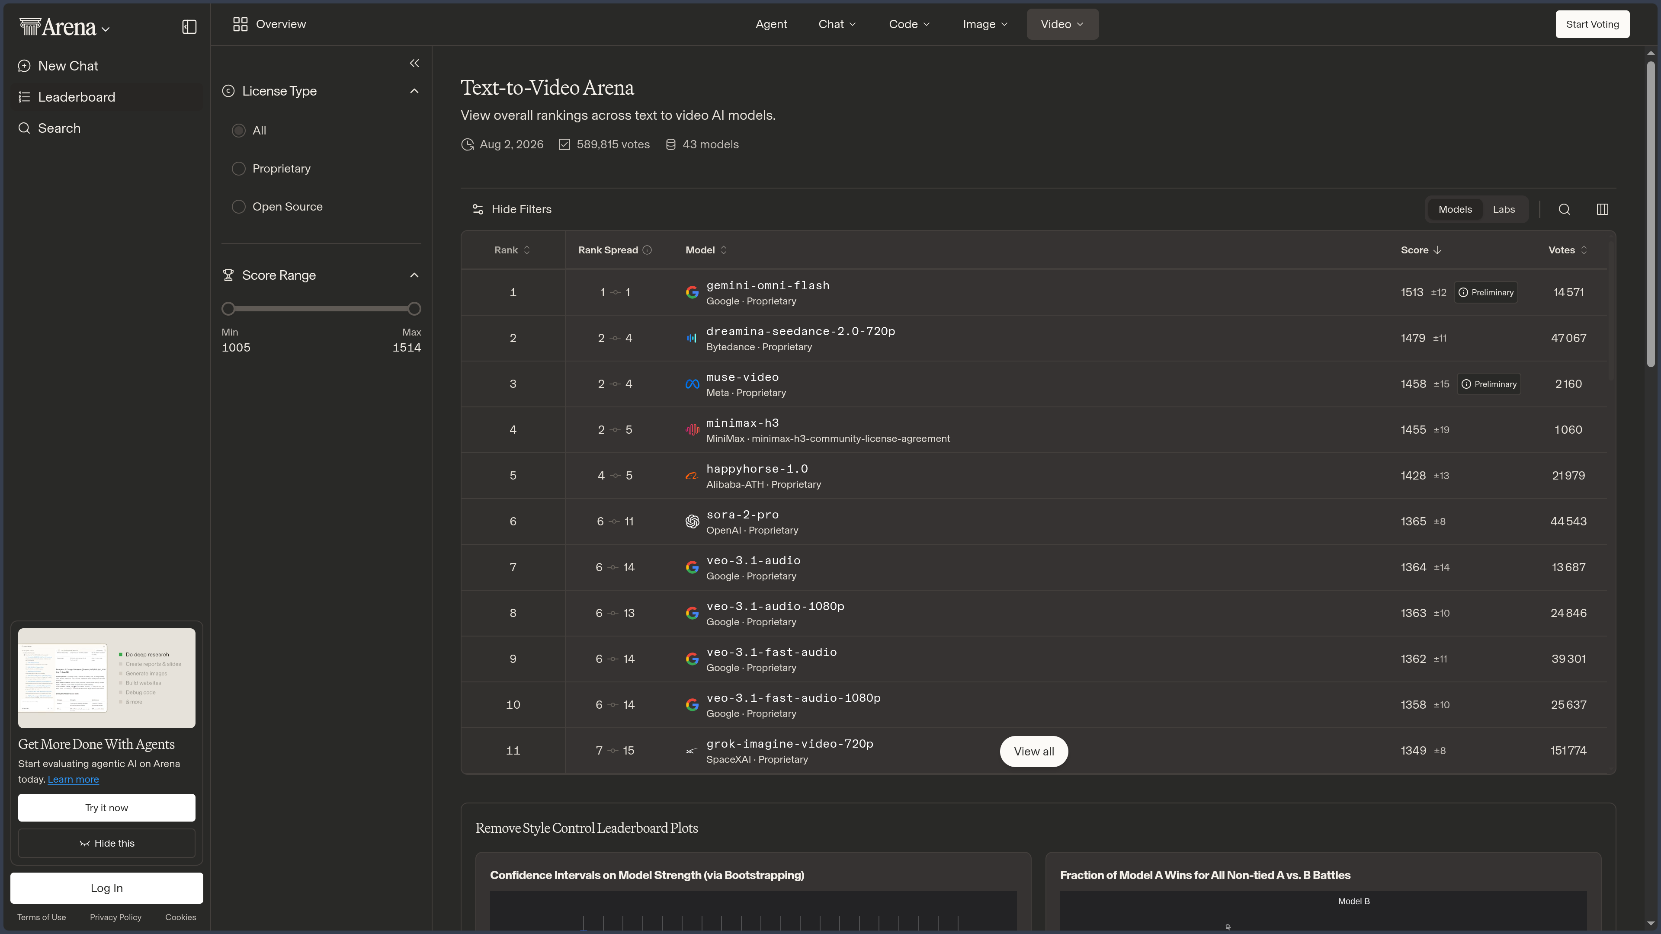Collapse the Score Range section chevron
1661x934 pixels.
(415, 275)
